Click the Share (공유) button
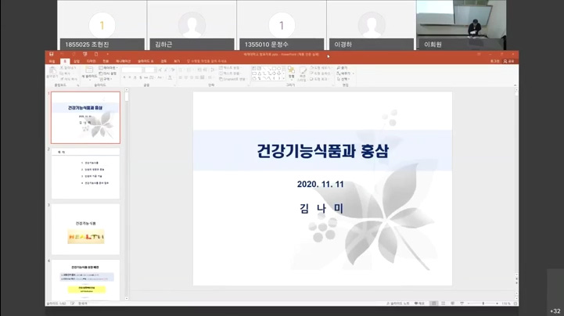Image resolution: width=564 pixels, height=316 pixels. (x=509, y=61)
